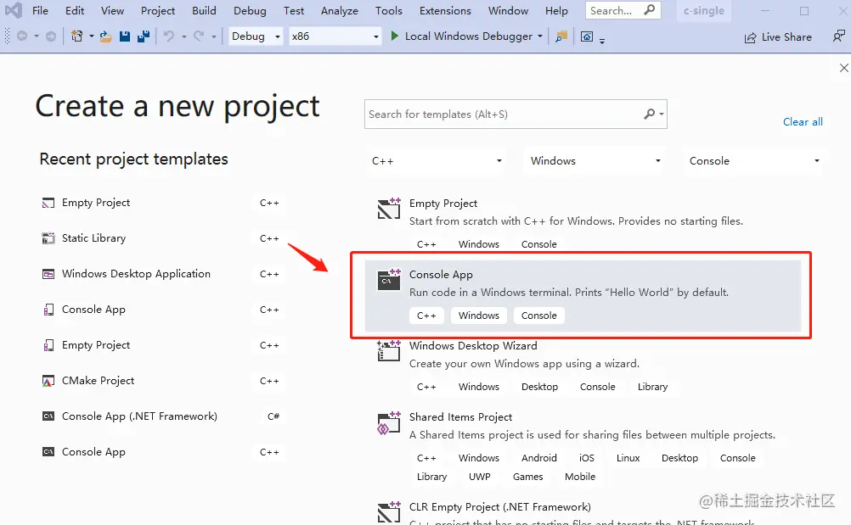Open the x86 platform dropdown

tap(335, 36)
